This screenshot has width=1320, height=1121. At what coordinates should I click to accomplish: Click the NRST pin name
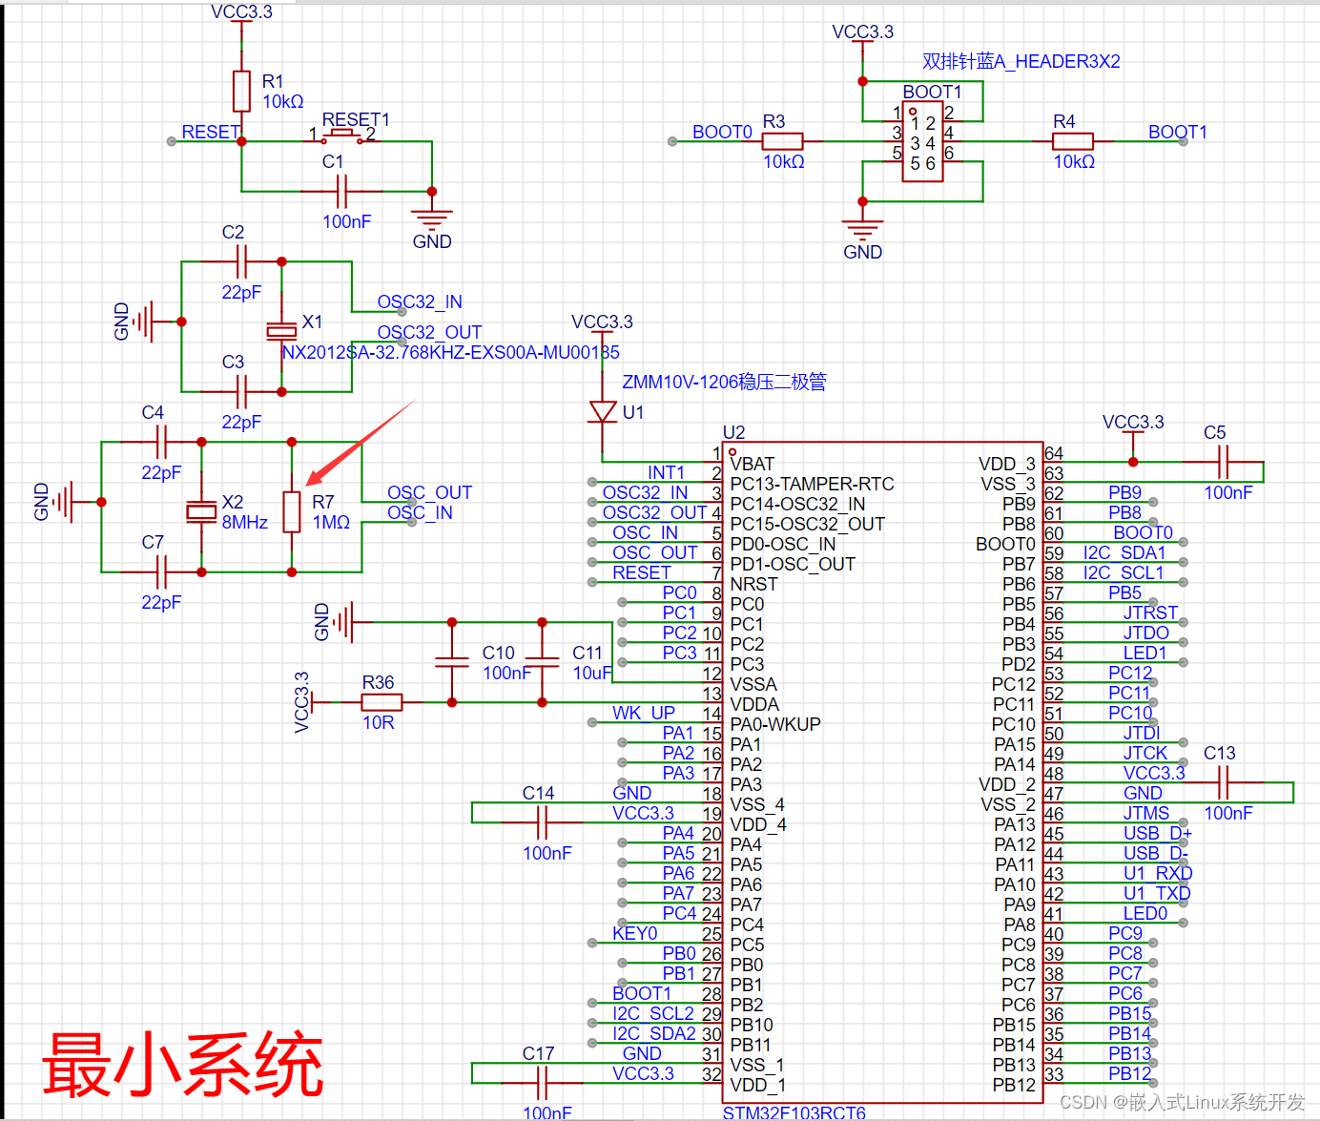pos(753,584)
